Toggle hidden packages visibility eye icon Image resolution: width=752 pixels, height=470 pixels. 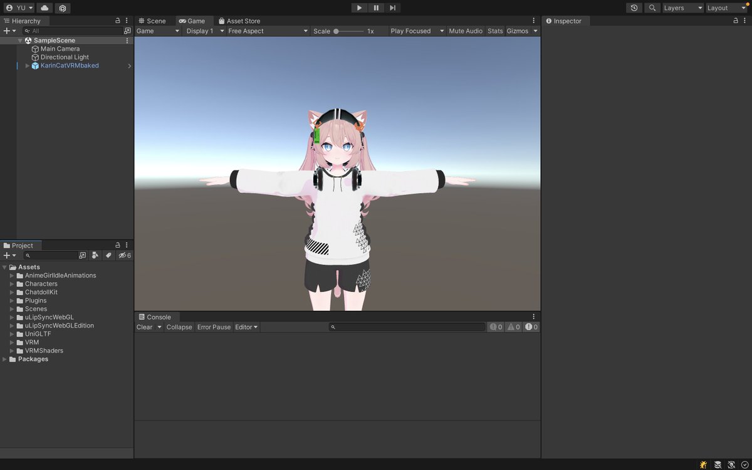tap(125, 255)
